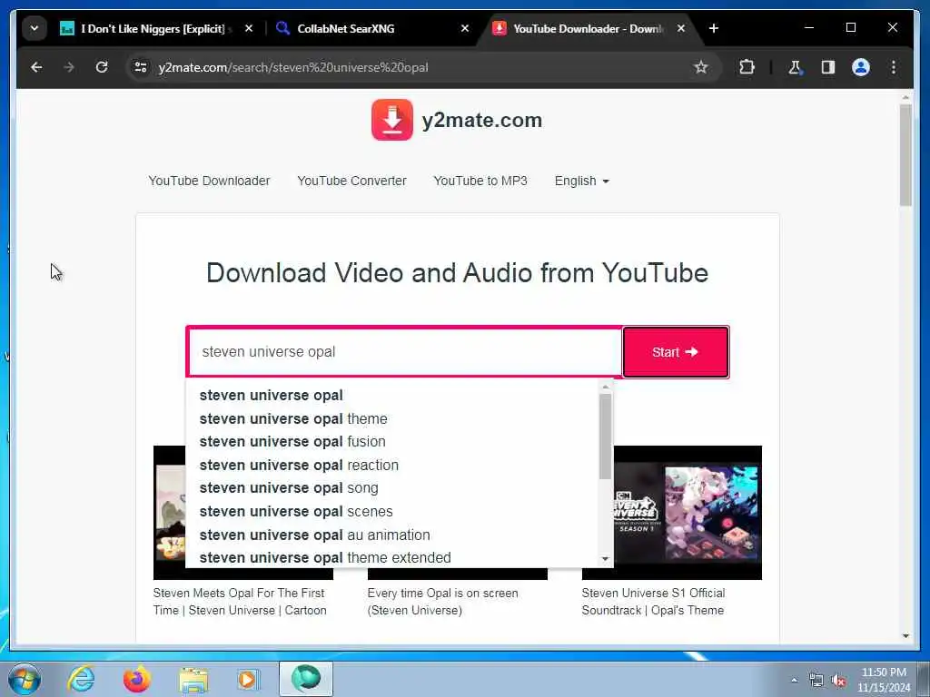Open 'Steven Universe S1 Official Soundtrack' title
The width and height of the screenshot is (930, 697).
pos(654,602)
